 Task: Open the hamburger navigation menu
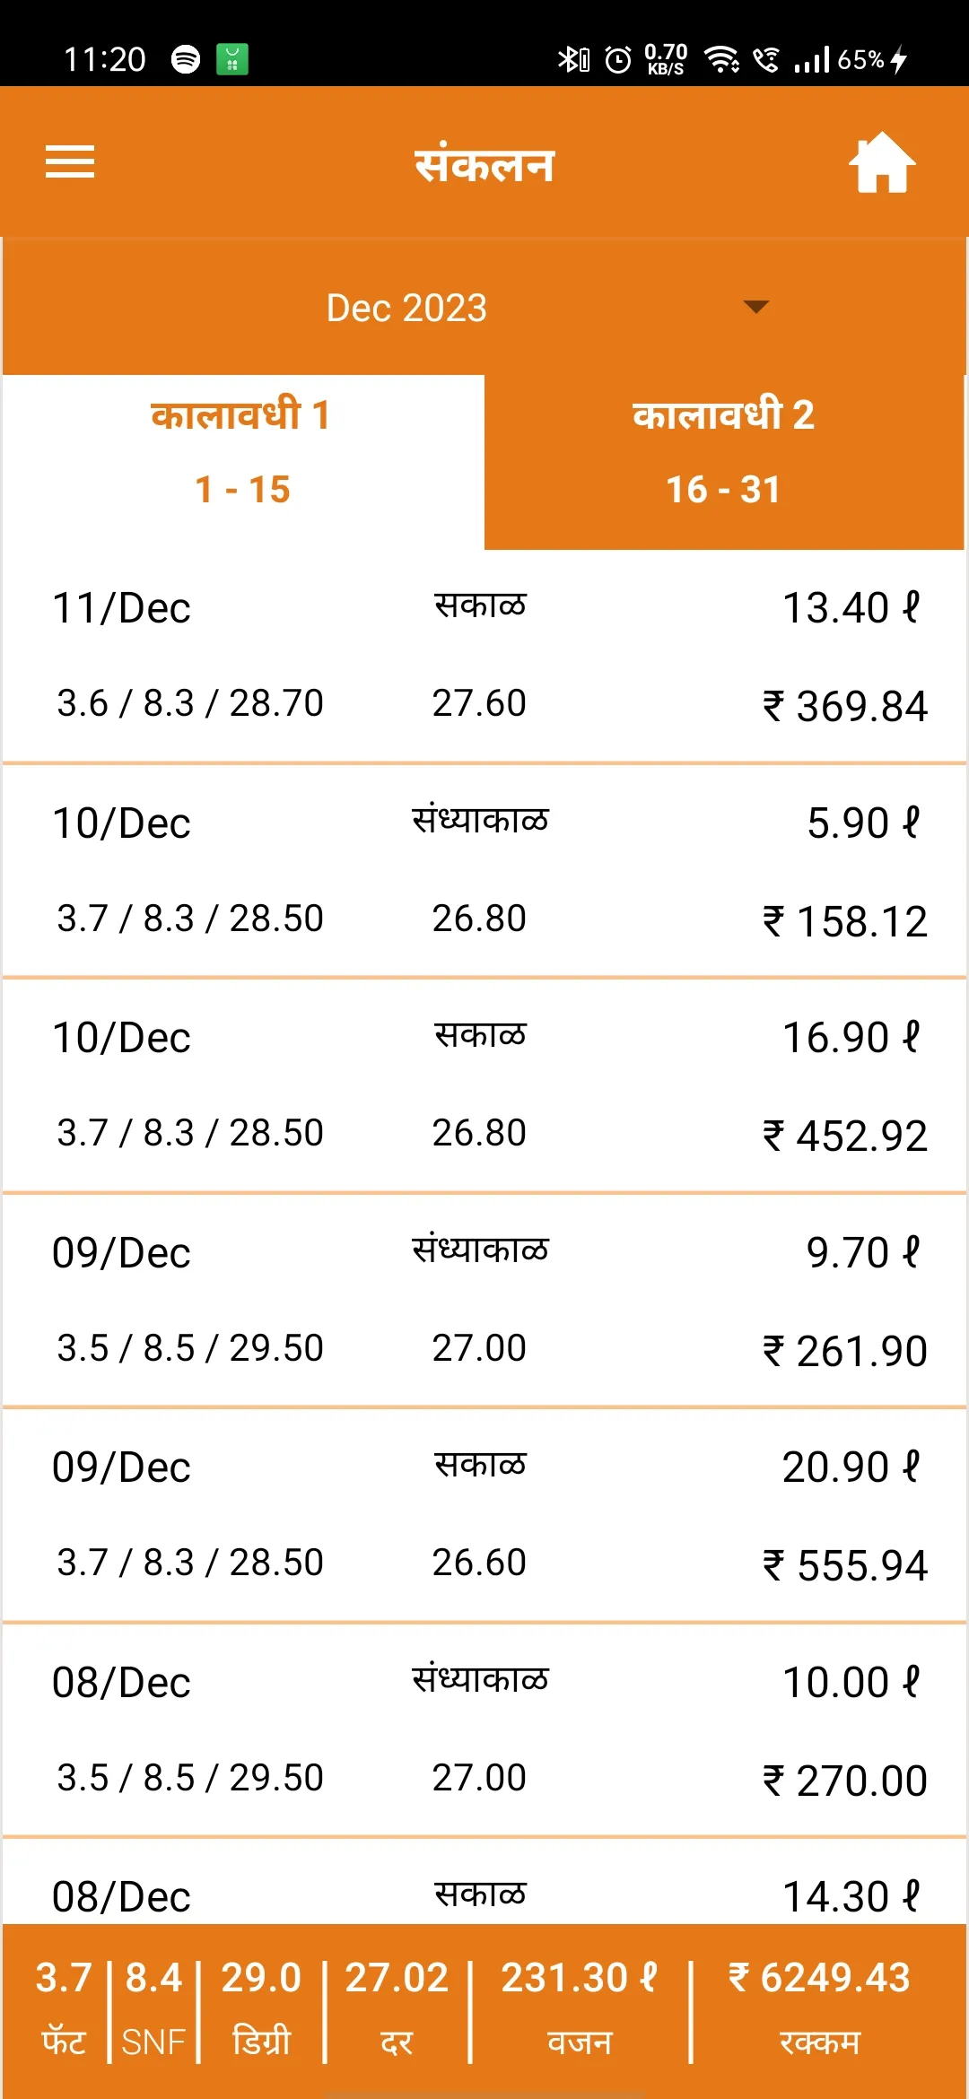(x=70, y=162)
